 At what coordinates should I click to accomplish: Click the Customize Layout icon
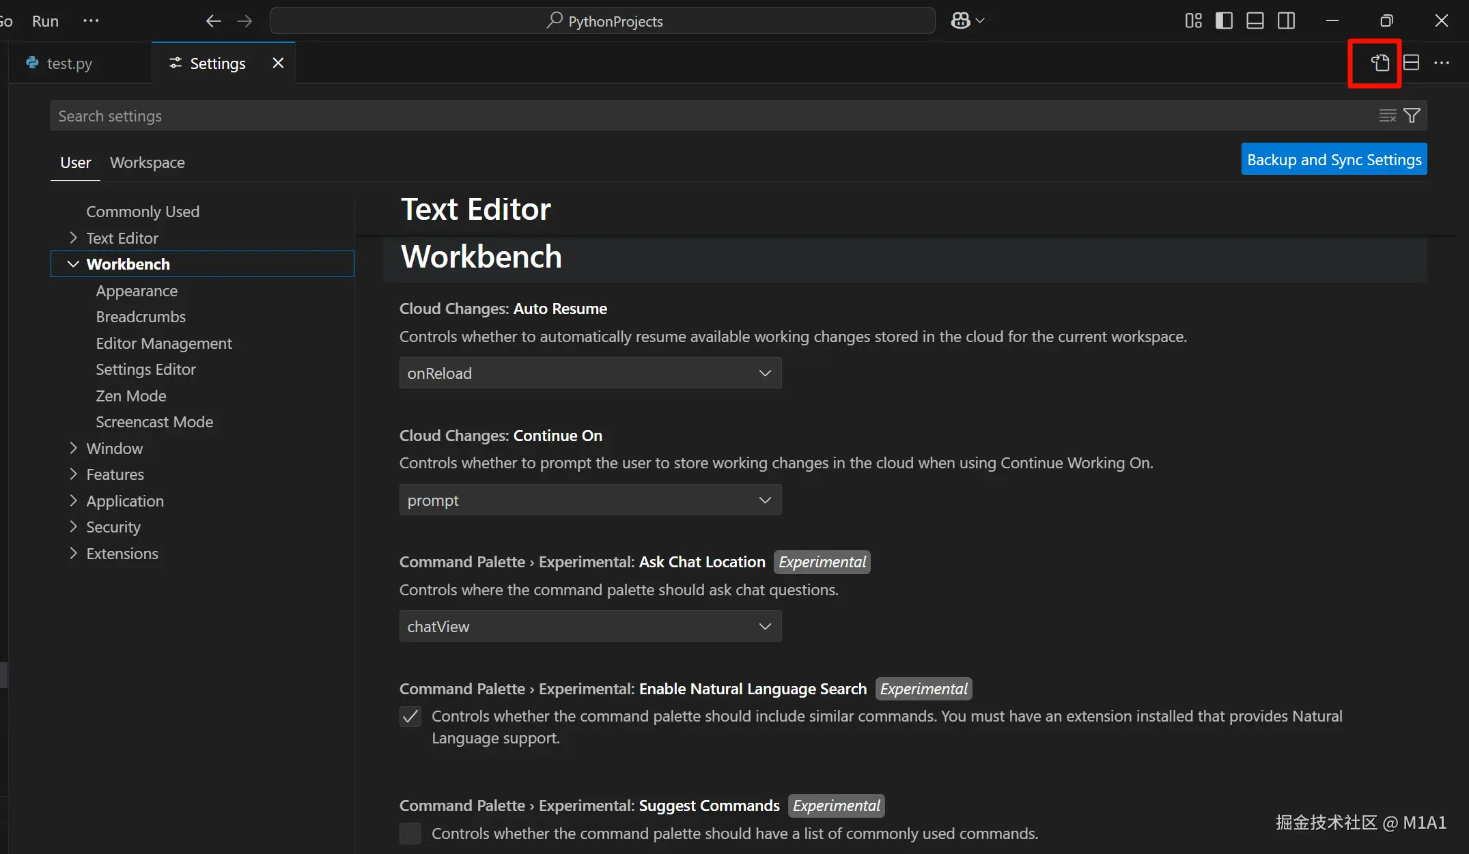tap(1193, 21)
